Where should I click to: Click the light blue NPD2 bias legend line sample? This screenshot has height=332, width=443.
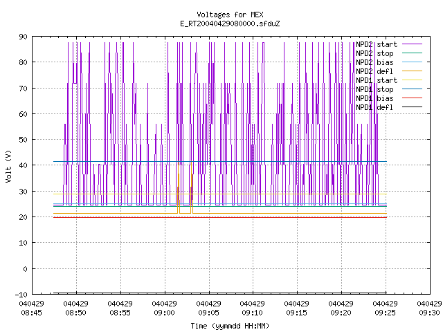(x=412, y=62)
